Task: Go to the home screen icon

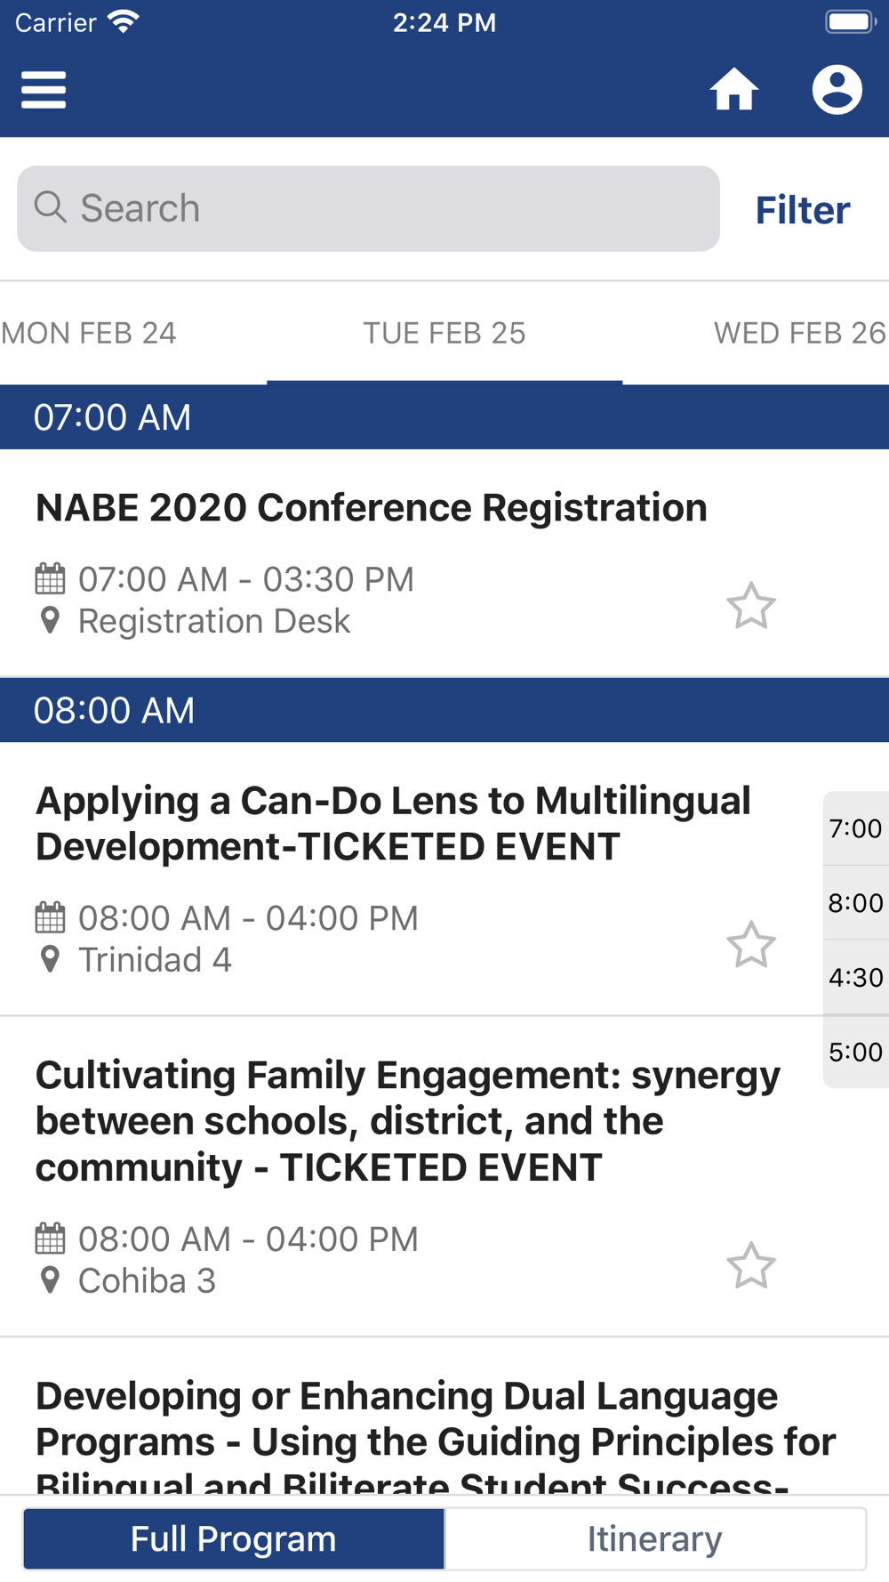Action: pyautogui.click(x=733, y=90)
